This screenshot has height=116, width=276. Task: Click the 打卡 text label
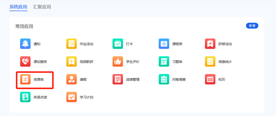tap(129, 44)
